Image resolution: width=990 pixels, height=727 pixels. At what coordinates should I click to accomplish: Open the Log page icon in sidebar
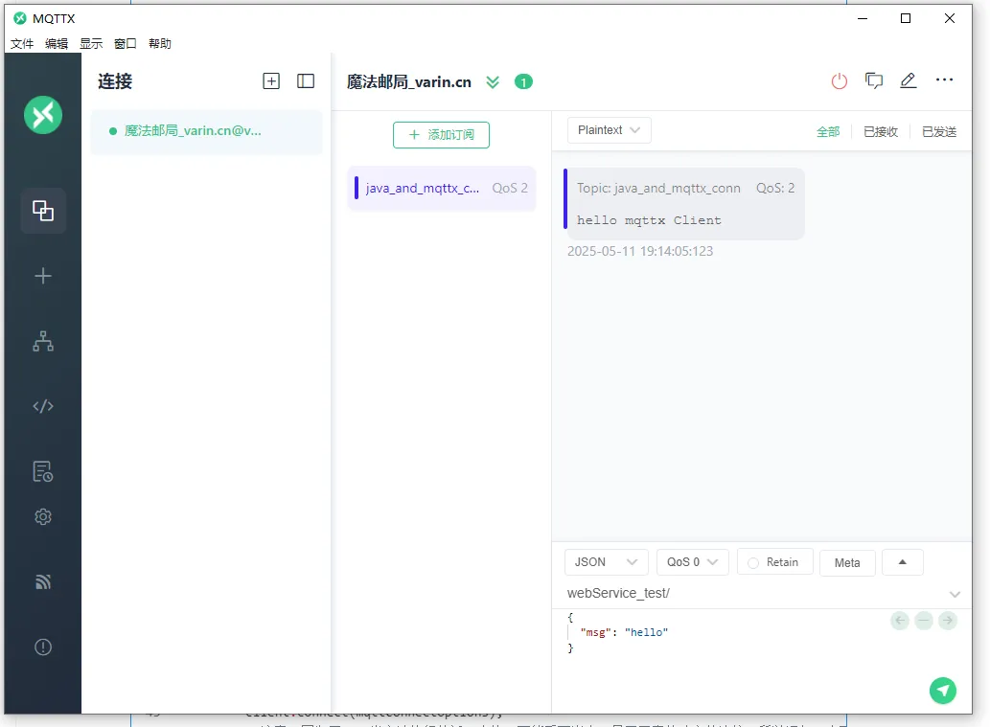pos(43,471)
